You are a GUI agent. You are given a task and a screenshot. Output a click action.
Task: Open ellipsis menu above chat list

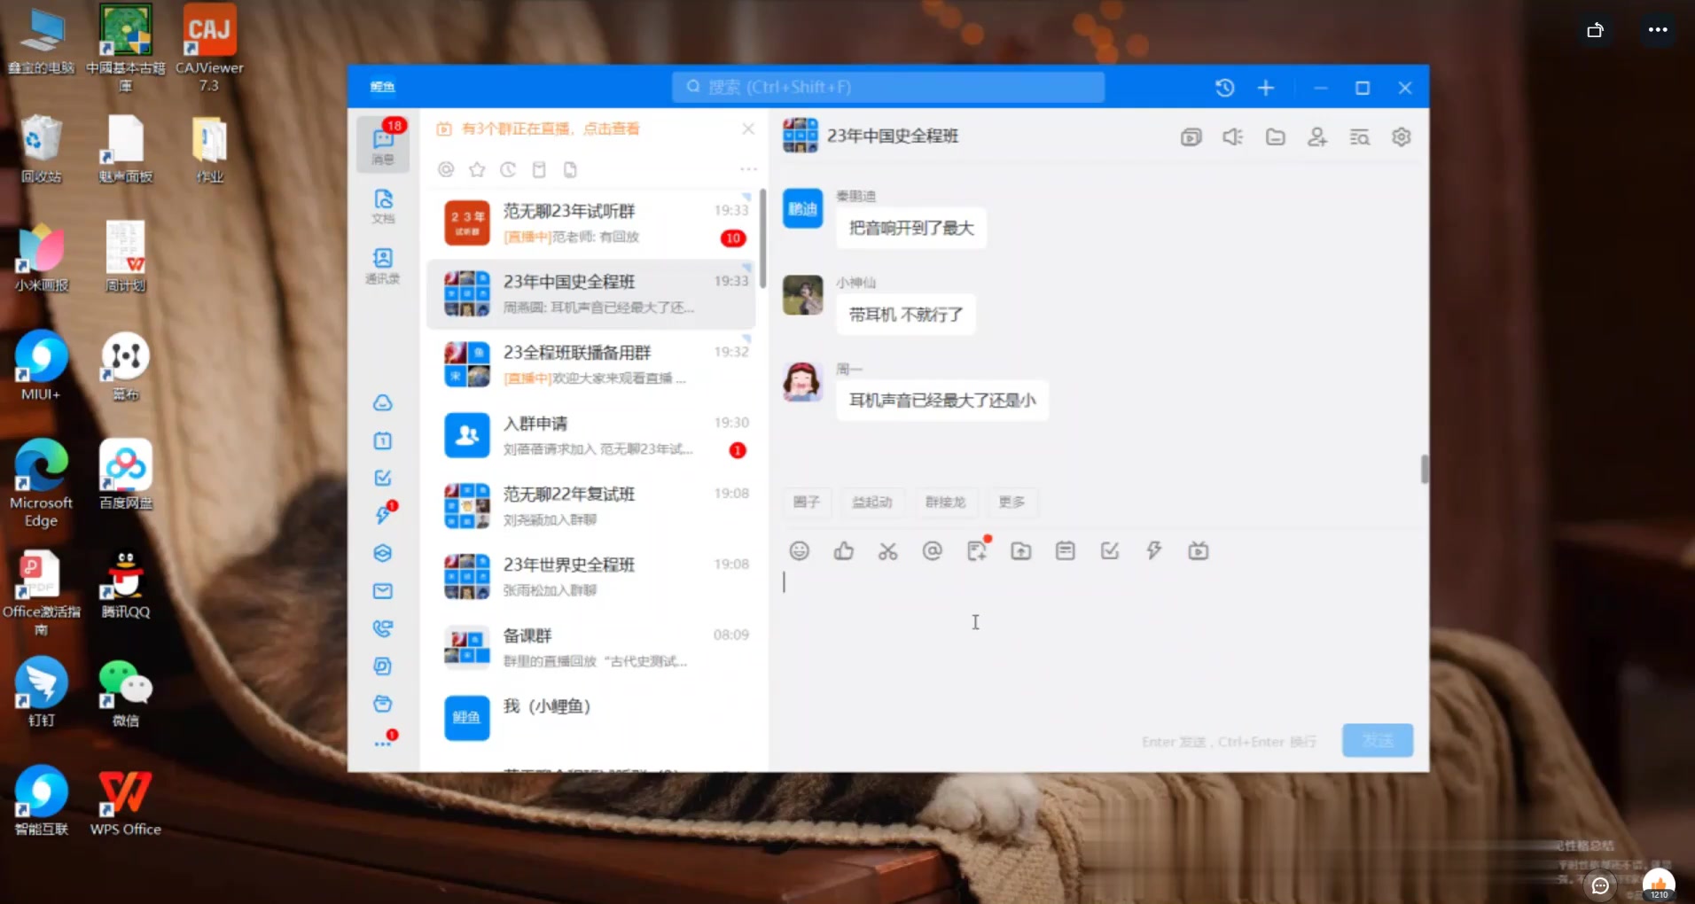pos(748,169)
